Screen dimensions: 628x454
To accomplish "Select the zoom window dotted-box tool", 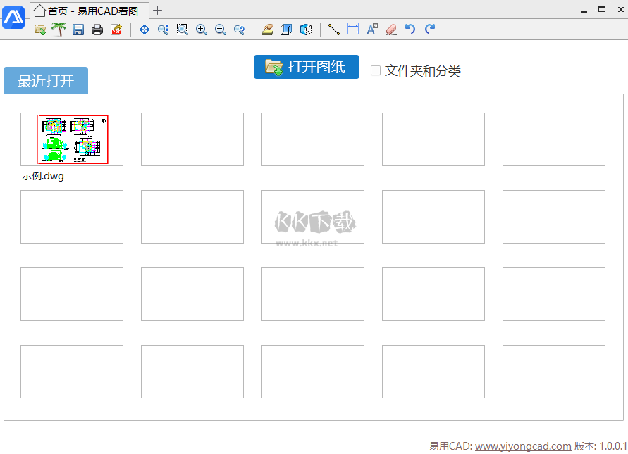I will (183, 30).
